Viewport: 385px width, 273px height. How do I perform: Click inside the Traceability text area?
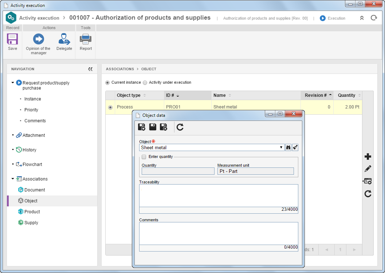tap(219, 196)
